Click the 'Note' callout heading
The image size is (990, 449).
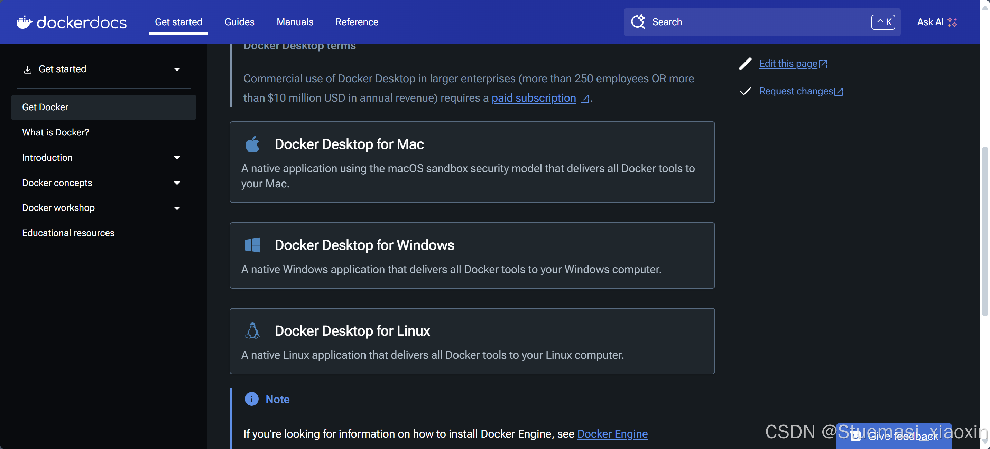(277, 399)
